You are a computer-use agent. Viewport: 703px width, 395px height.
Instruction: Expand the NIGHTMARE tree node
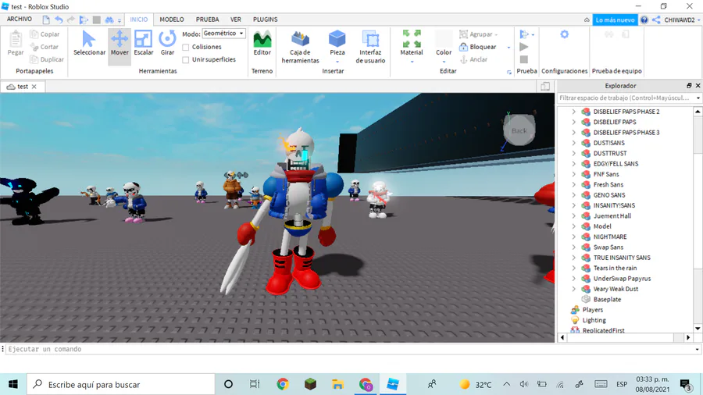(x=573, y=237)
